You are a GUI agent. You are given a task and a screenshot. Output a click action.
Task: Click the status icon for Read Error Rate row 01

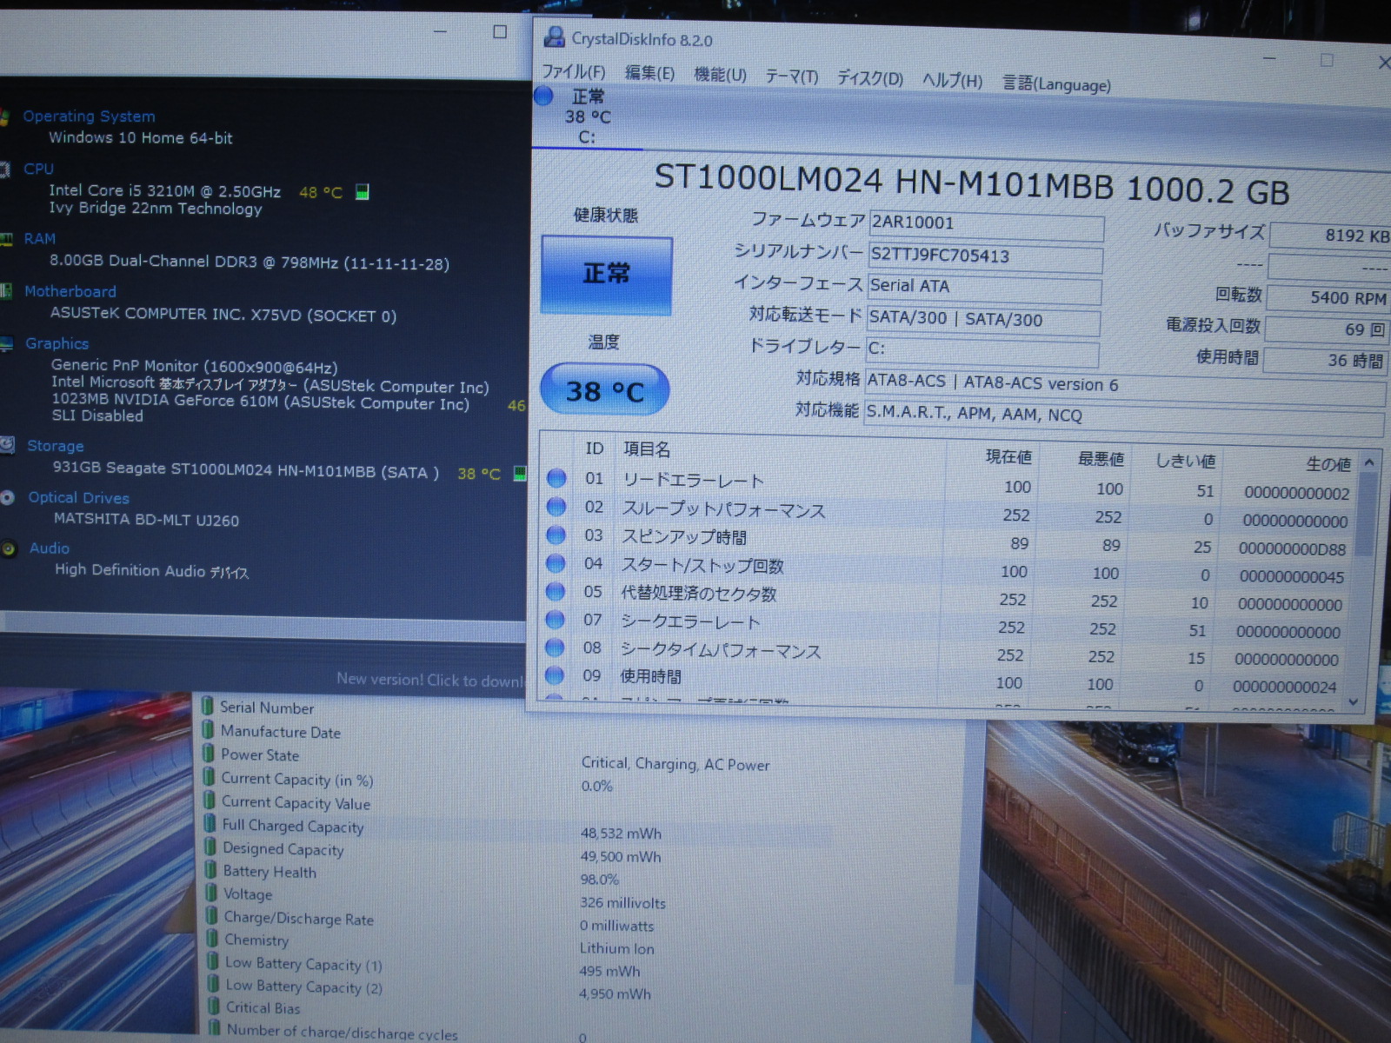click(556, 478)
